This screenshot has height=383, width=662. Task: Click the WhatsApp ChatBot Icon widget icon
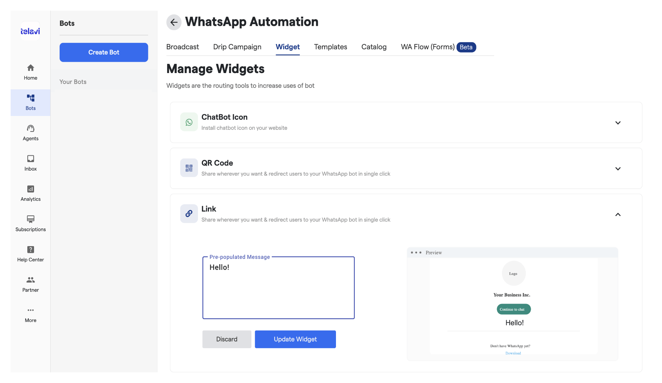pyautogui.click(x=189, y=122)
